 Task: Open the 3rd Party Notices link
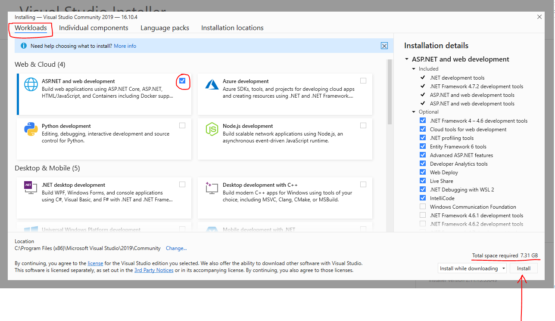[154, 270]
